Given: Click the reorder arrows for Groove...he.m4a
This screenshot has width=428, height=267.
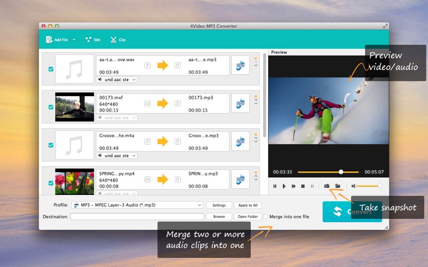Looking at the screenshot, I should click(256, 140).
